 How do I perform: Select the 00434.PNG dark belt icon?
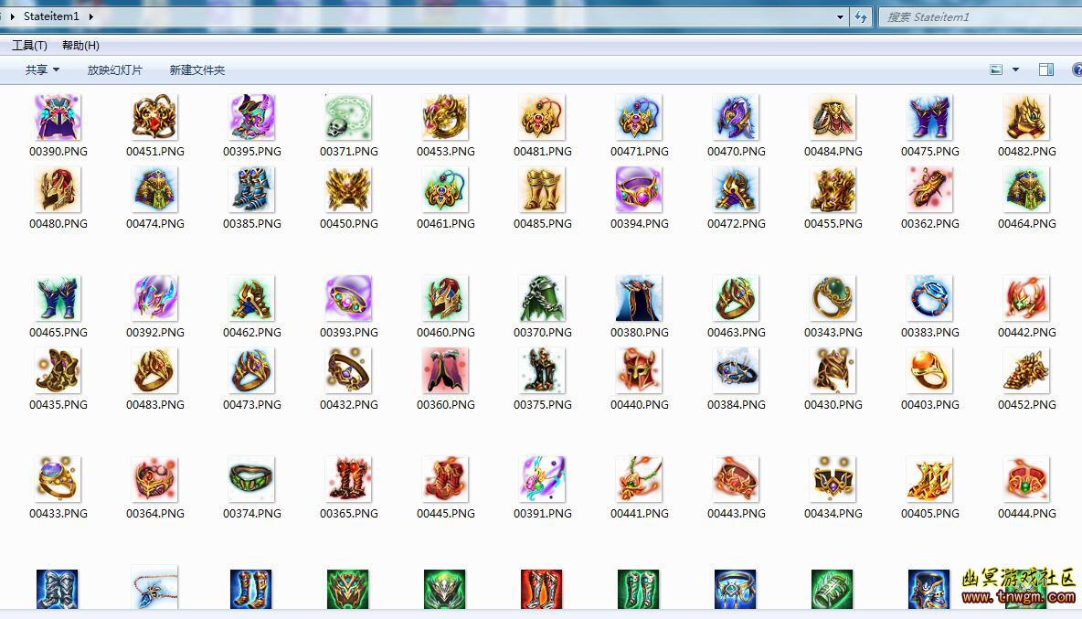coord(833,479)
